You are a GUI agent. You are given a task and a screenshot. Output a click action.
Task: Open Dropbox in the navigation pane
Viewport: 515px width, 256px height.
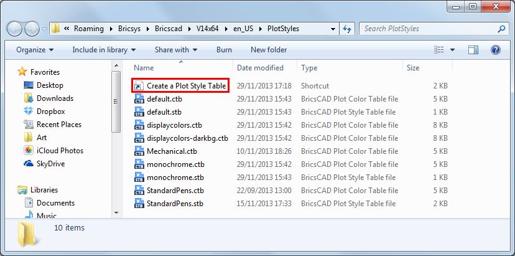tap(50, 111)
